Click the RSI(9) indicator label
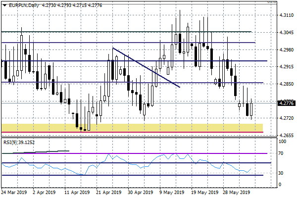 coord(18,141)
